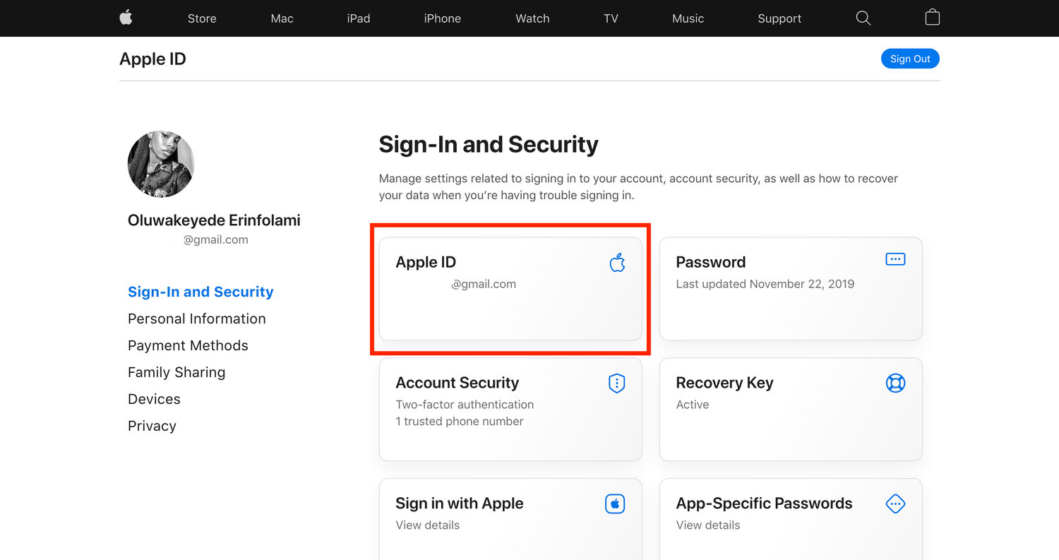Image resolution: width=1059 pixels, height=560 pixels.
Task: Open the Support navigation item
Action: pyautogui.click(x=779, y=19)
